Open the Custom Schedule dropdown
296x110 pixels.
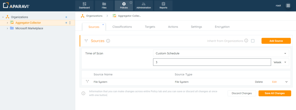tap(221, 53)
